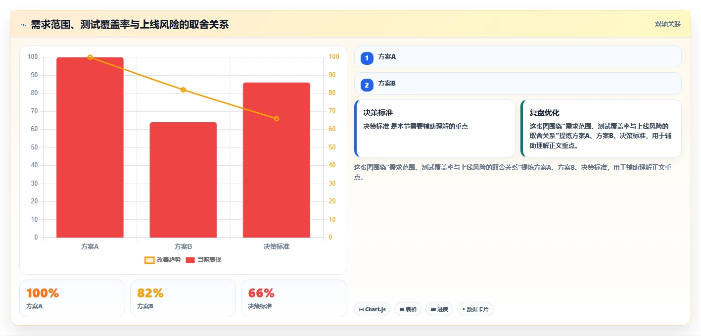Open the 方案B list row
This screenshot has width=701, height=336.
pos(517,84)
